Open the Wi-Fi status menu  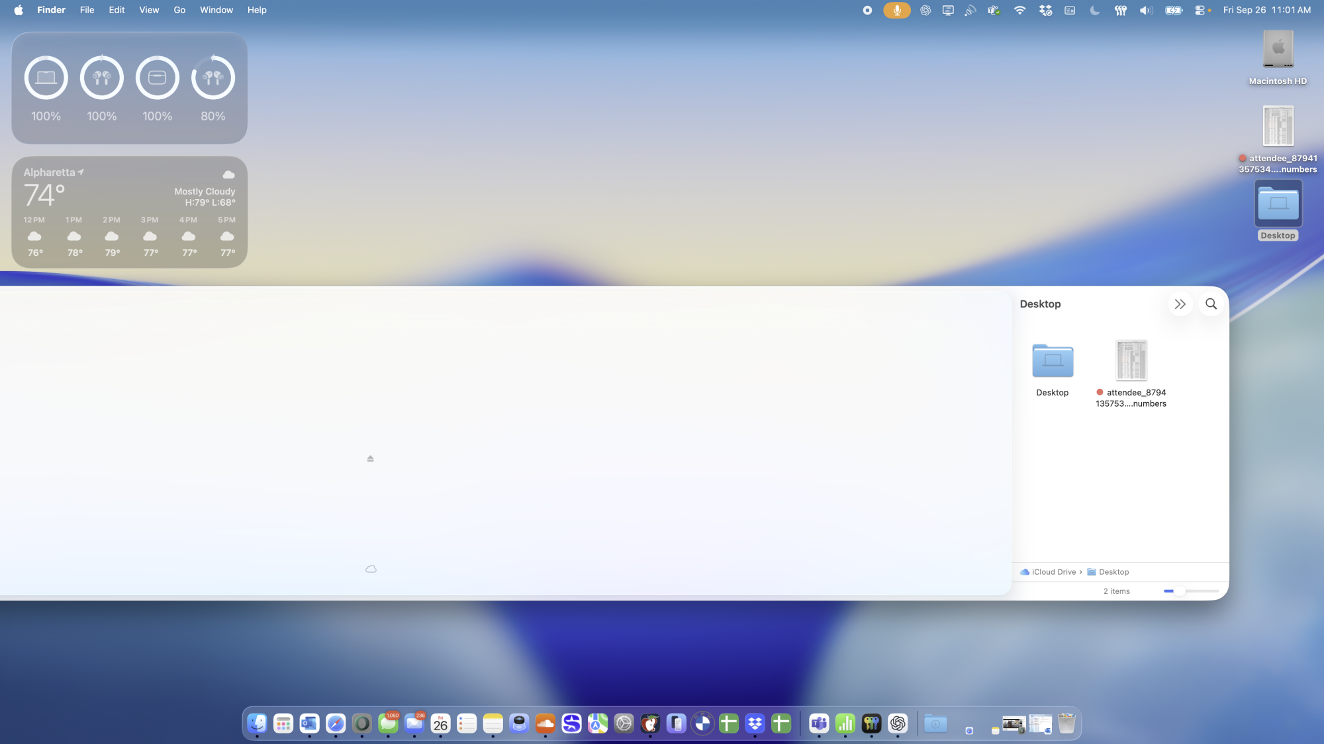click(1019, 10)
